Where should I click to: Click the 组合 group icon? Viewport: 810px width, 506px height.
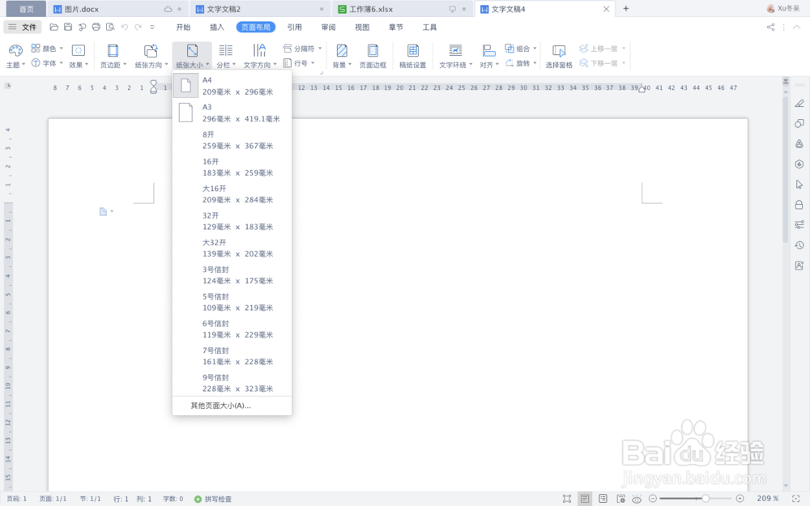click(x=509, y=49)
